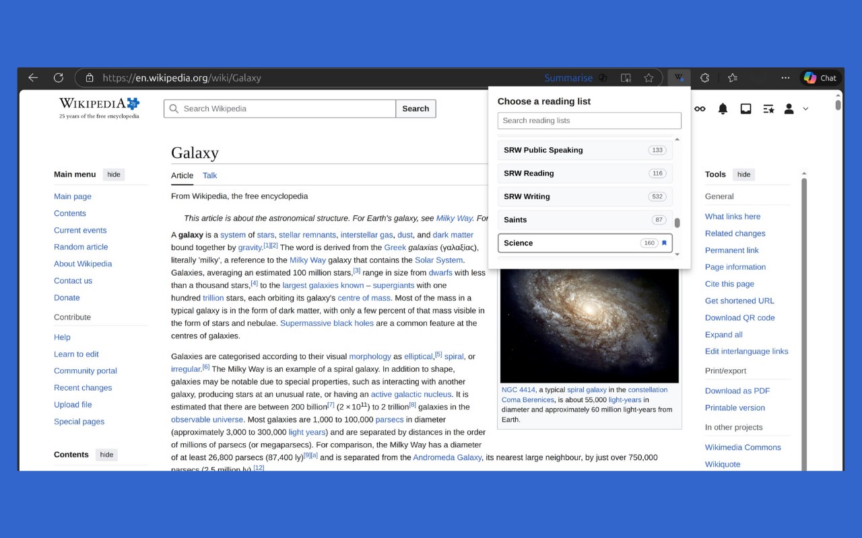Viewport: 862px width, 538px height.
Task: Click the reading list popup scrollbar thumb
Action: coord(677,223)
